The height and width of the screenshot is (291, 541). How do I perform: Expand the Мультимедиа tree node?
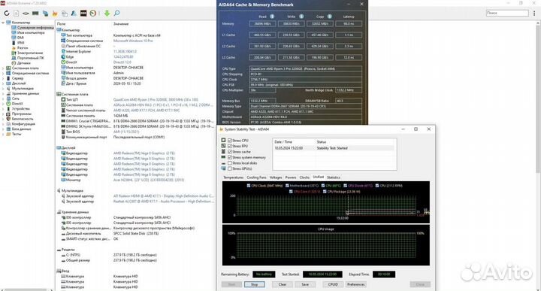3,89
